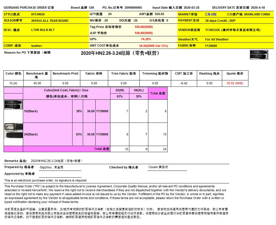Click the CN-HN market value
Viewport: 276px width, 225px height.
pyautogui.click(x=210, y=14)
